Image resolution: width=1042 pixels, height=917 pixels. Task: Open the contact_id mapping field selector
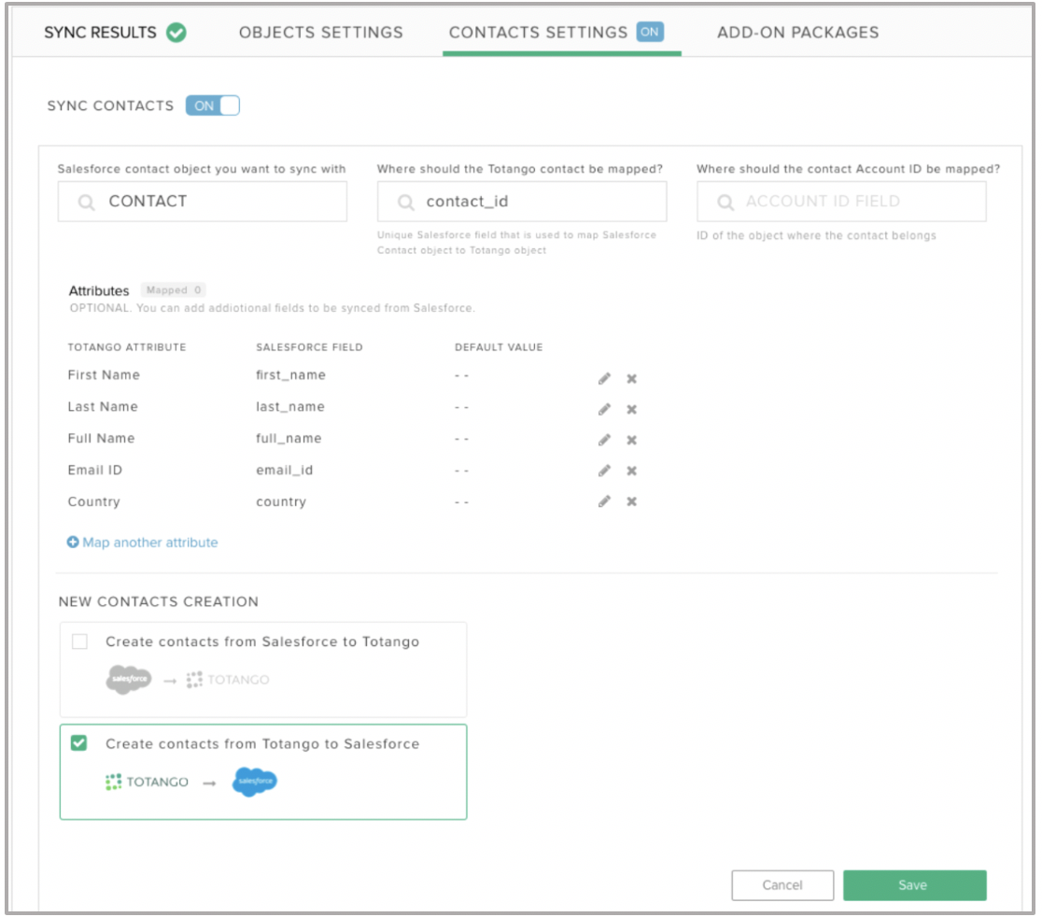tap(522, 202)
